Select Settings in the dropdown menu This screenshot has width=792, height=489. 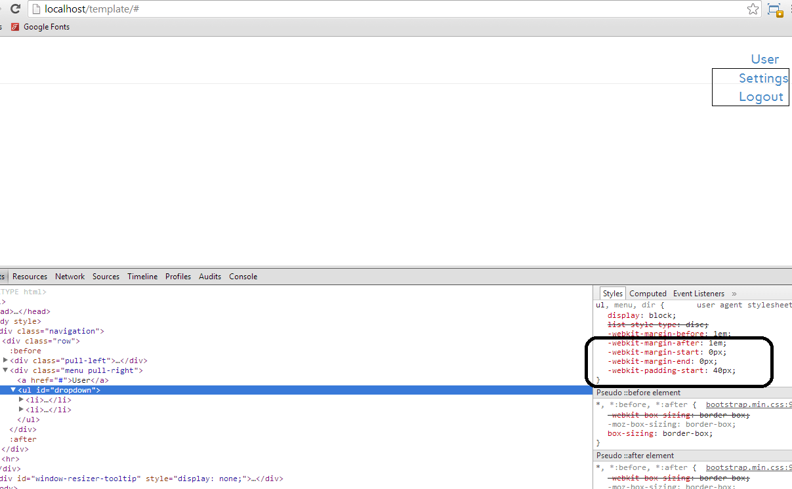[763, 78]
